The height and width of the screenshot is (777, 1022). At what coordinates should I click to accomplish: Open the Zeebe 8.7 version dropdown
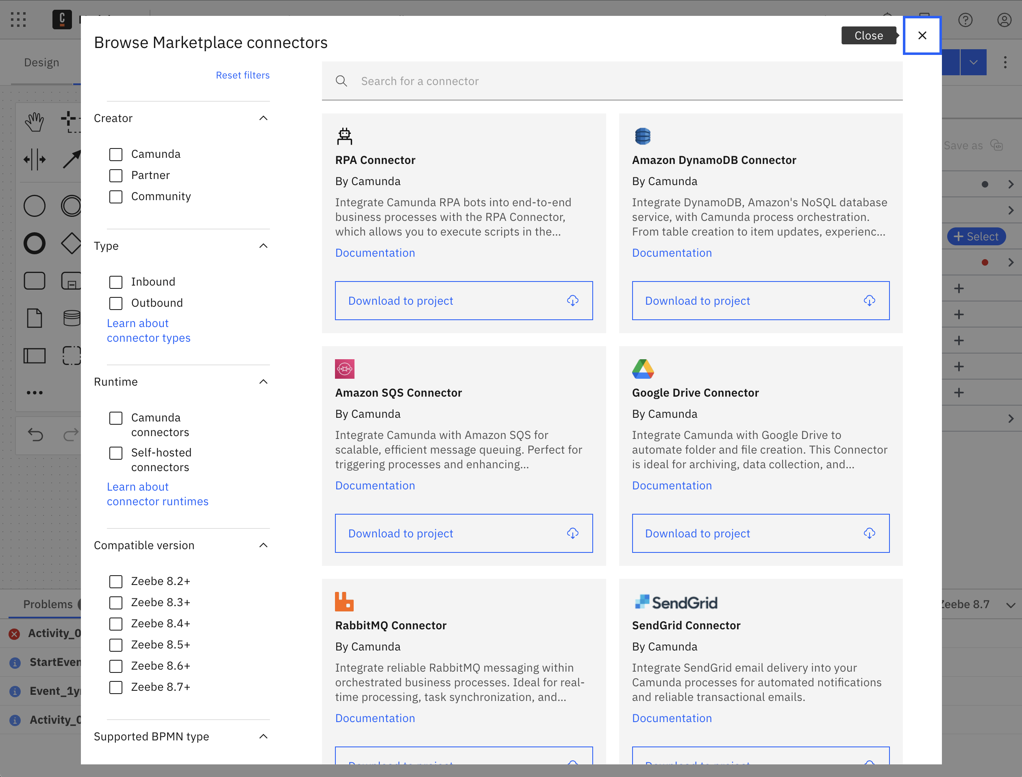[x=1011, y=605]
